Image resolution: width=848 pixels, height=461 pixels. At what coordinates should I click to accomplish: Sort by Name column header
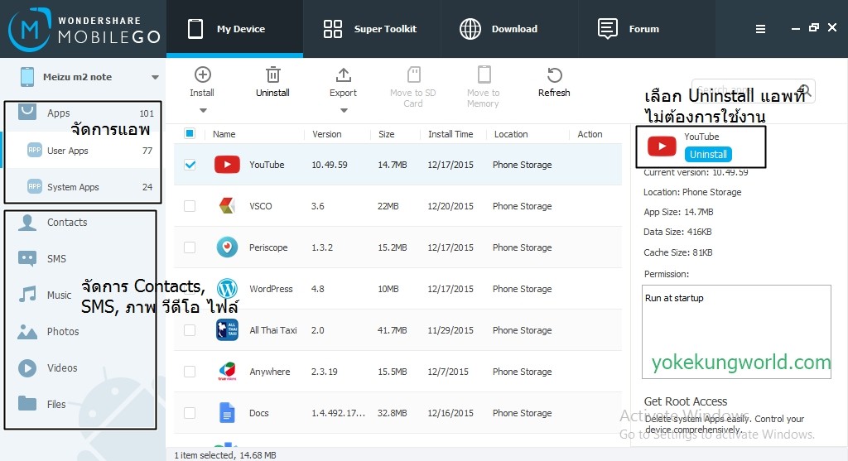(224, 134)
